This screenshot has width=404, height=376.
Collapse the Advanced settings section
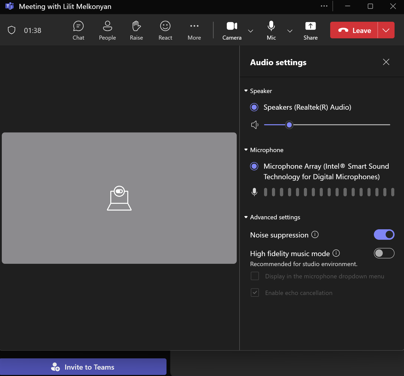point(272,217)
